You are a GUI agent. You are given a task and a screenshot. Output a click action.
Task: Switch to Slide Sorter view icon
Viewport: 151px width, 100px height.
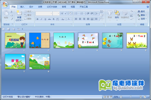[108, 97]
